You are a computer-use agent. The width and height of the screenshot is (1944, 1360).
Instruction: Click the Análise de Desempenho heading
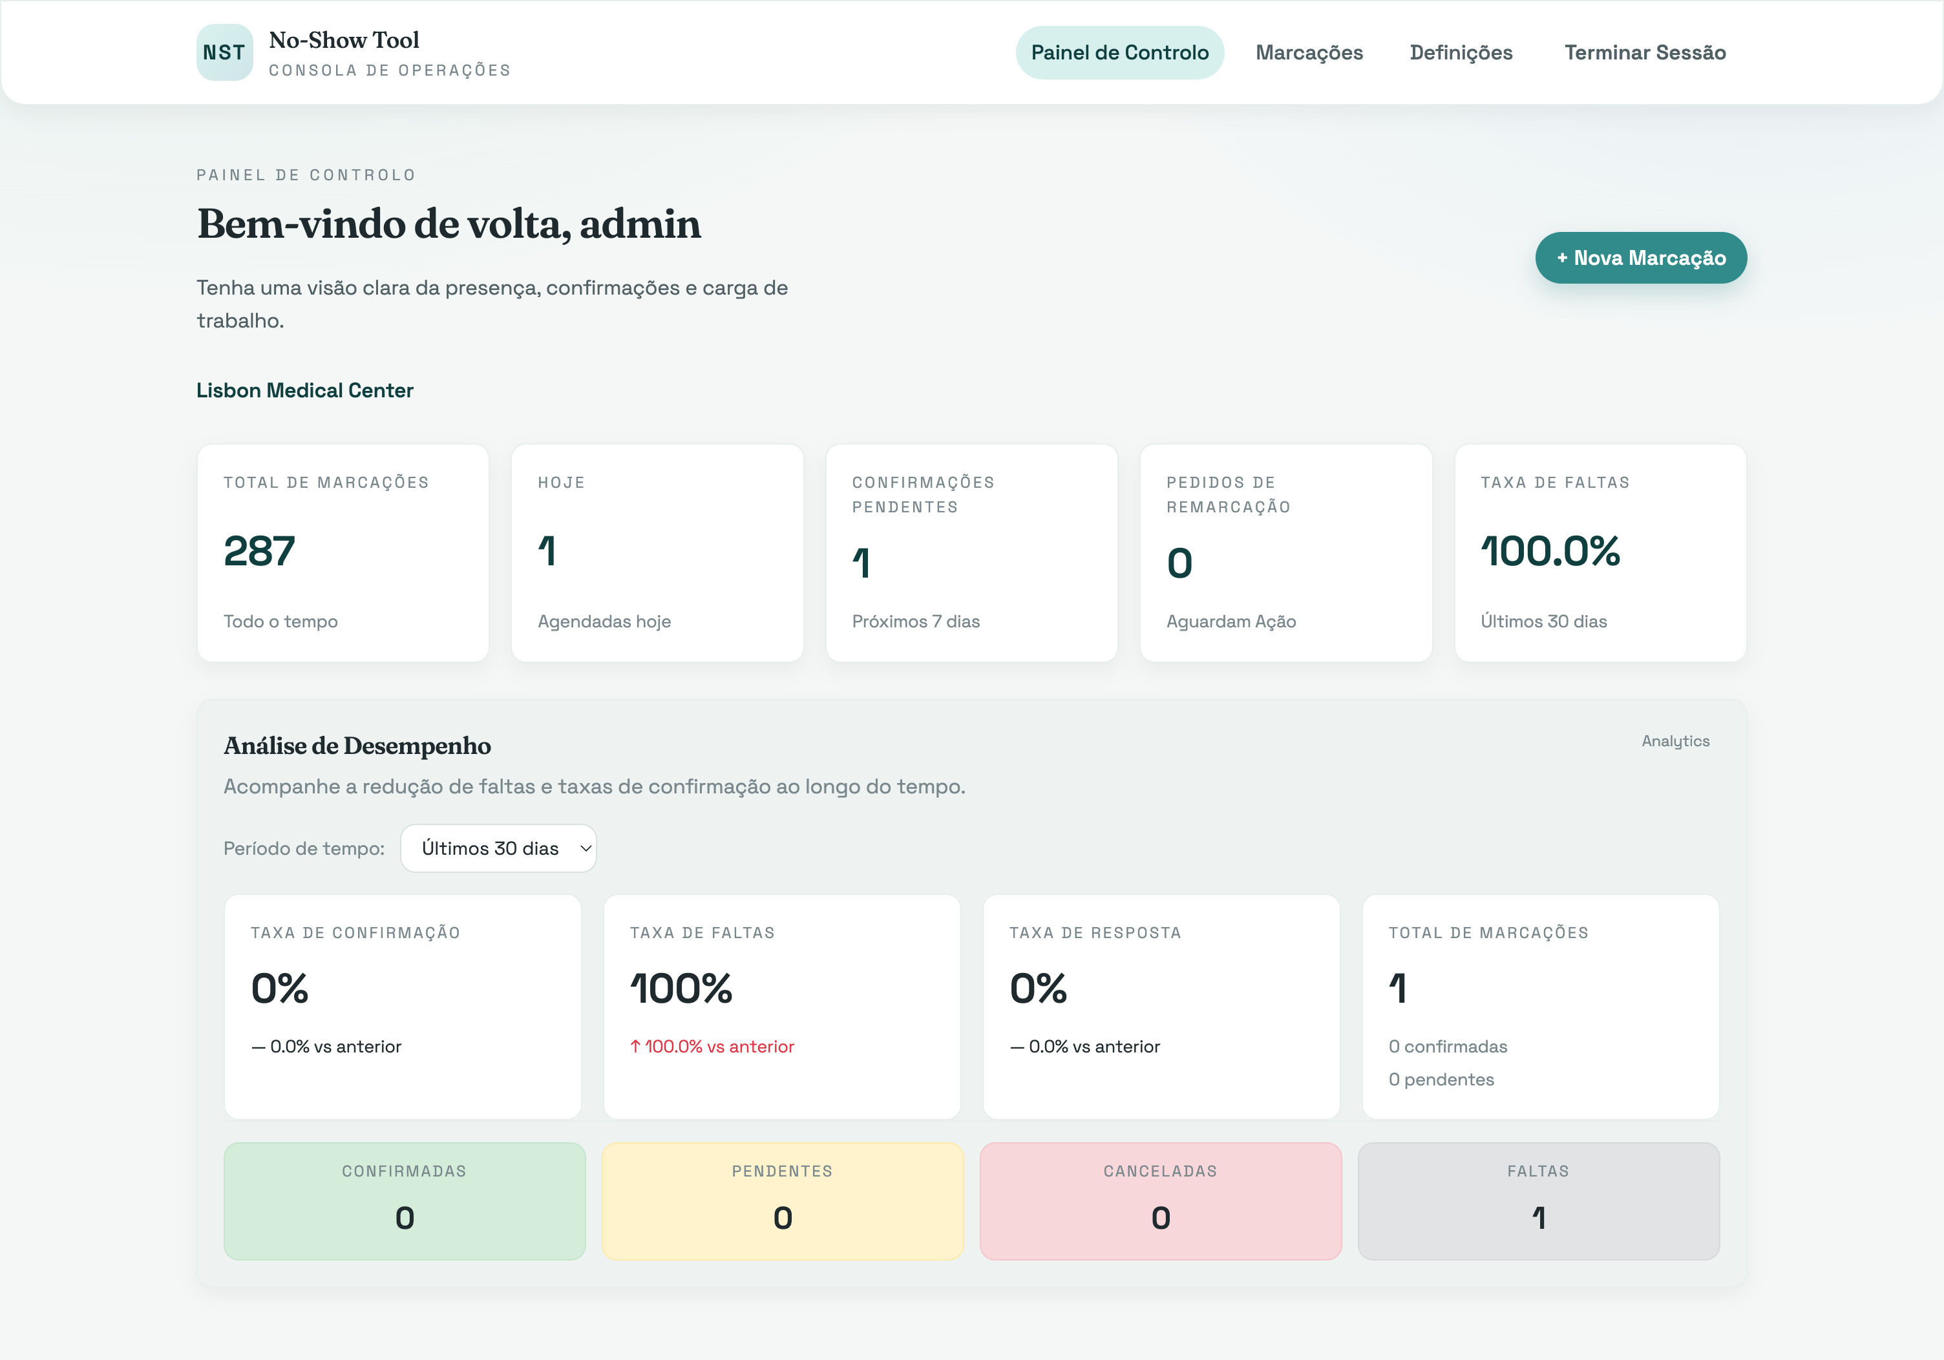click(x=357, y=746)
